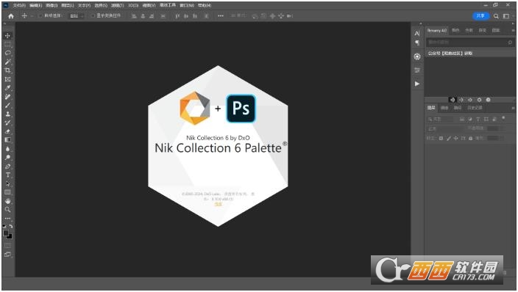Open the File menu

pyautogui.click(x=19, y=5)
